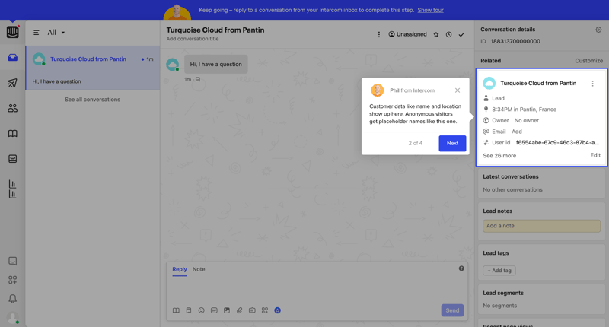Expand See 26 more lead attributes
Viewport: 609px width, 327px height.
coord(499,156)
